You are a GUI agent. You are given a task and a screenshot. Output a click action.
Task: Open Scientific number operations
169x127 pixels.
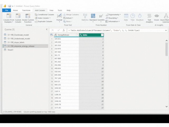(x=101, y=18)
